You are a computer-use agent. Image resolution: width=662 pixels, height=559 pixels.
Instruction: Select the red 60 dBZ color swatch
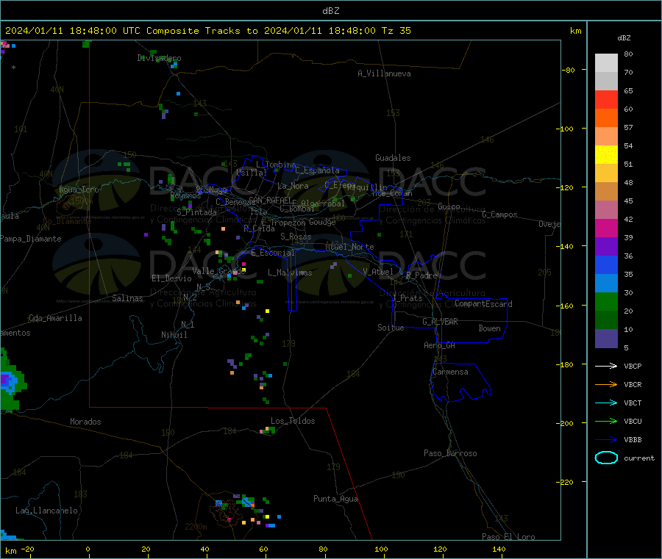(x=606, y=99)
